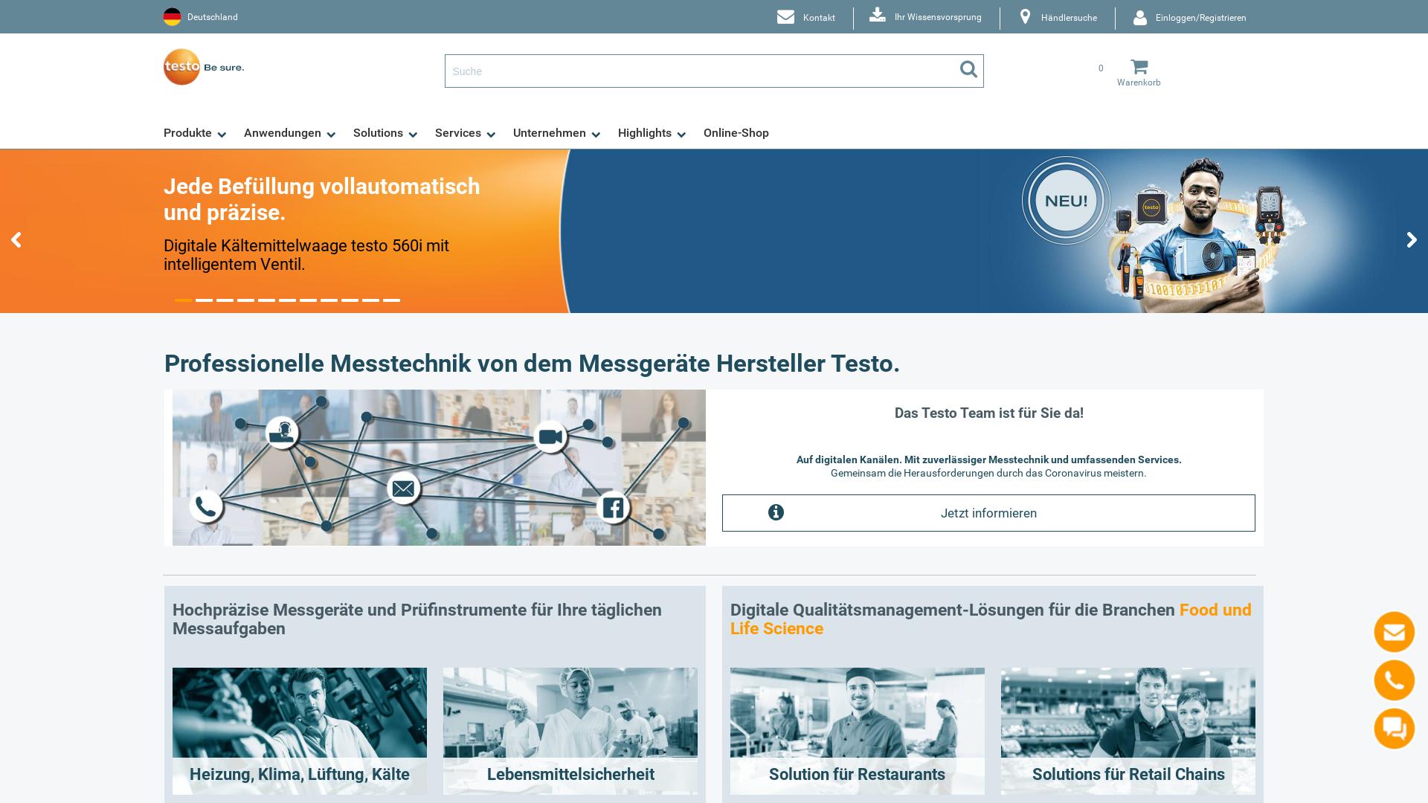
Task: Open the Händlersuche location pin icon
Action: point(1026,16)
